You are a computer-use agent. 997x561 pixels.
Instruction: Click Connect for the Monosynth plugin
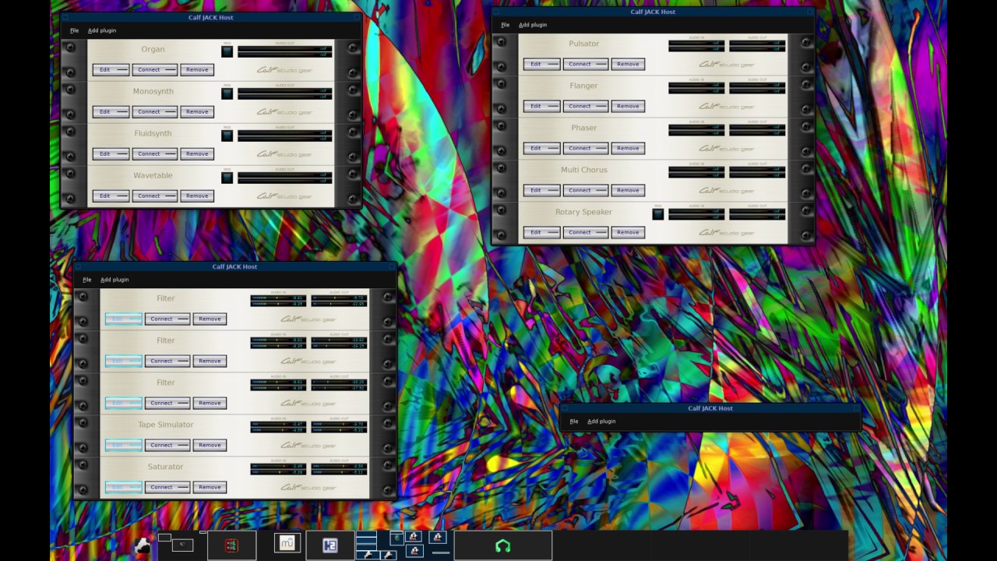[154, 111]
